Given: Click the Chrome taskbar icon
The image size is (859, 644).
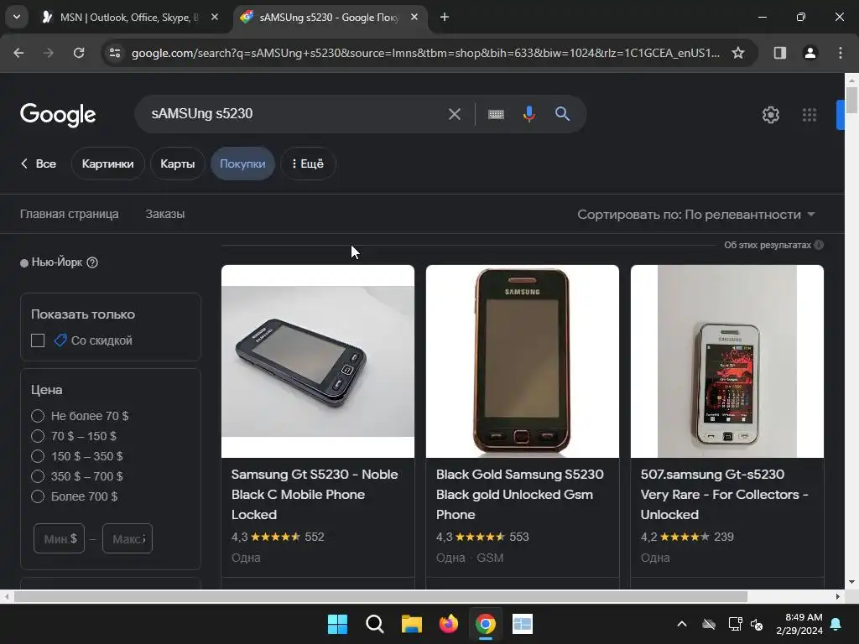Looking at the screenshot, I should pyautogui.click(x=486, y=624).
